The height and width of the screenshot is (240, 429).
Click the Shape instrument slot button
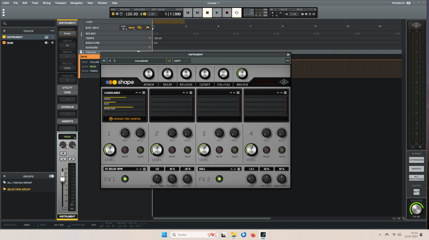point(68,34)
